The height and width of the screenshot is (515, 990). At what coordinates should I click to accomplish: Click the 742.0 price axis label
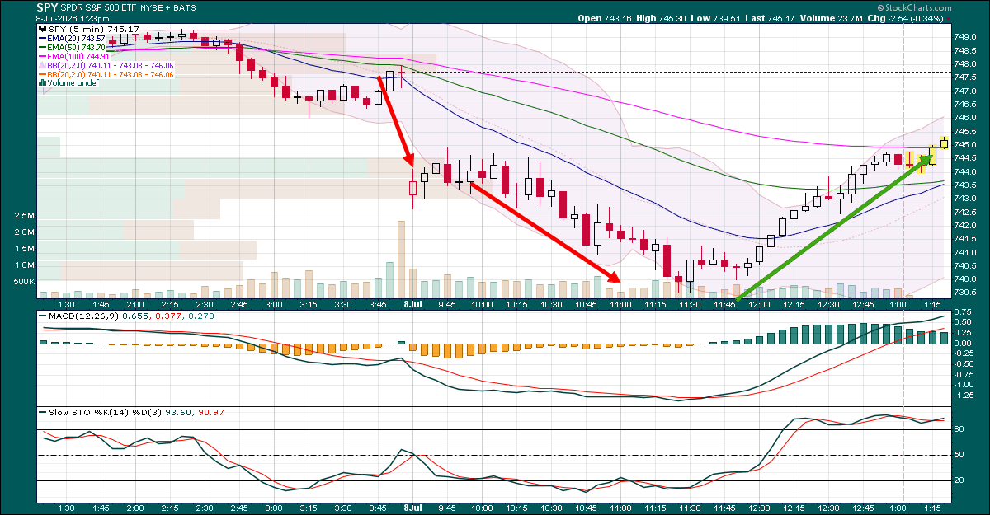(x=966, y=226)
